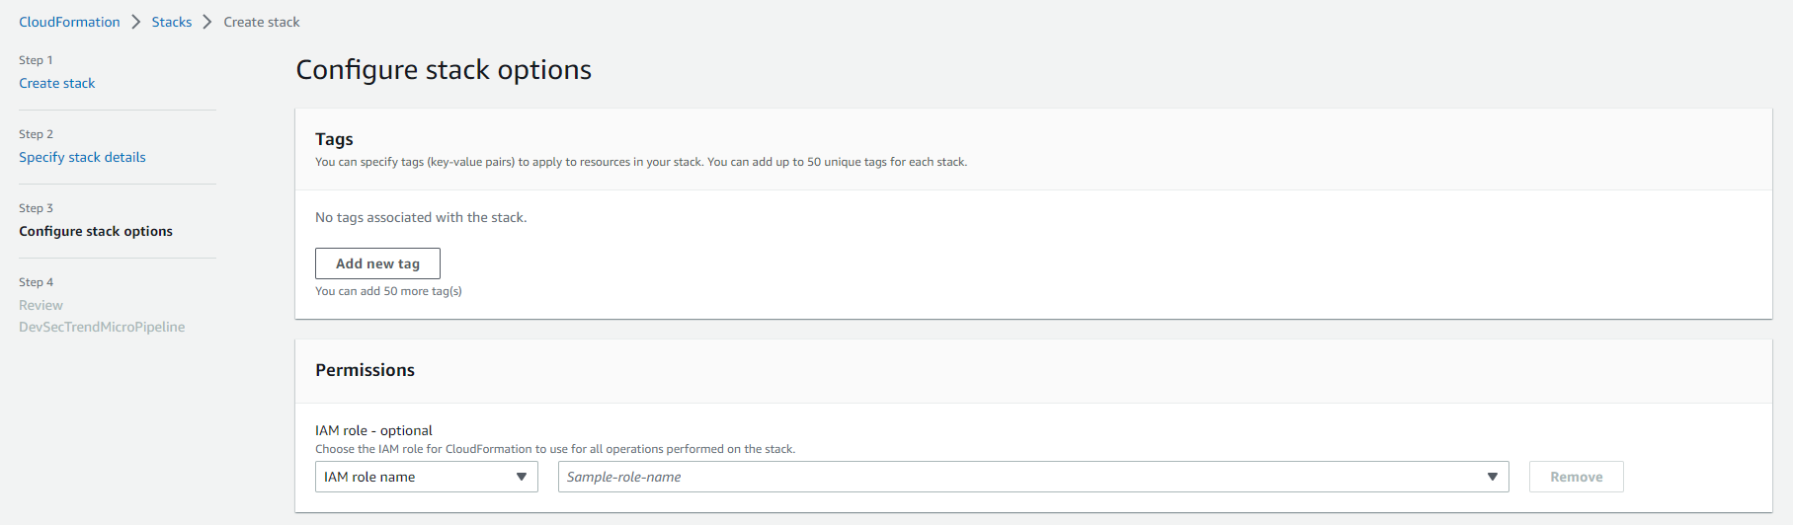Click the Step 3 label in sidebar

coord(36,208)
